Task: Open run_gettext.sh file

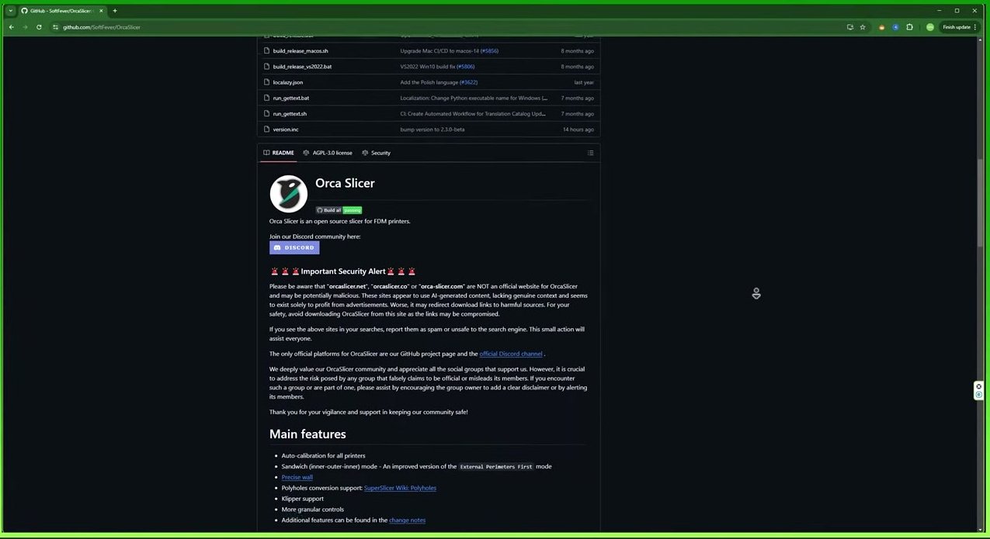Action: [x=290, y=114]
